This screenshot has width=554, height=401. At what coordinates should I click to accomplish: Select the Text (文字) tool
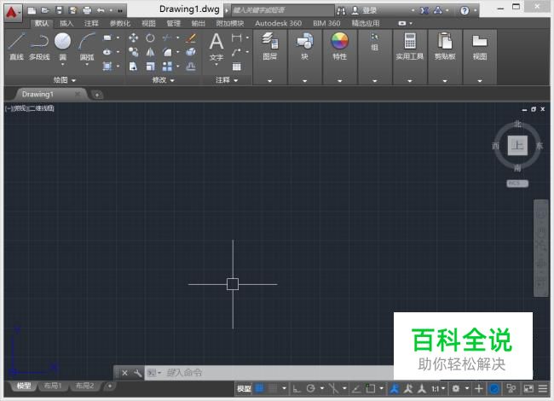click(216, 47)
